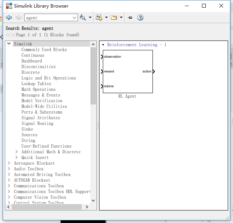Screen dimensions: 233x223
Task: Expand Computer Vision Toolbox node
Action: 9,197
